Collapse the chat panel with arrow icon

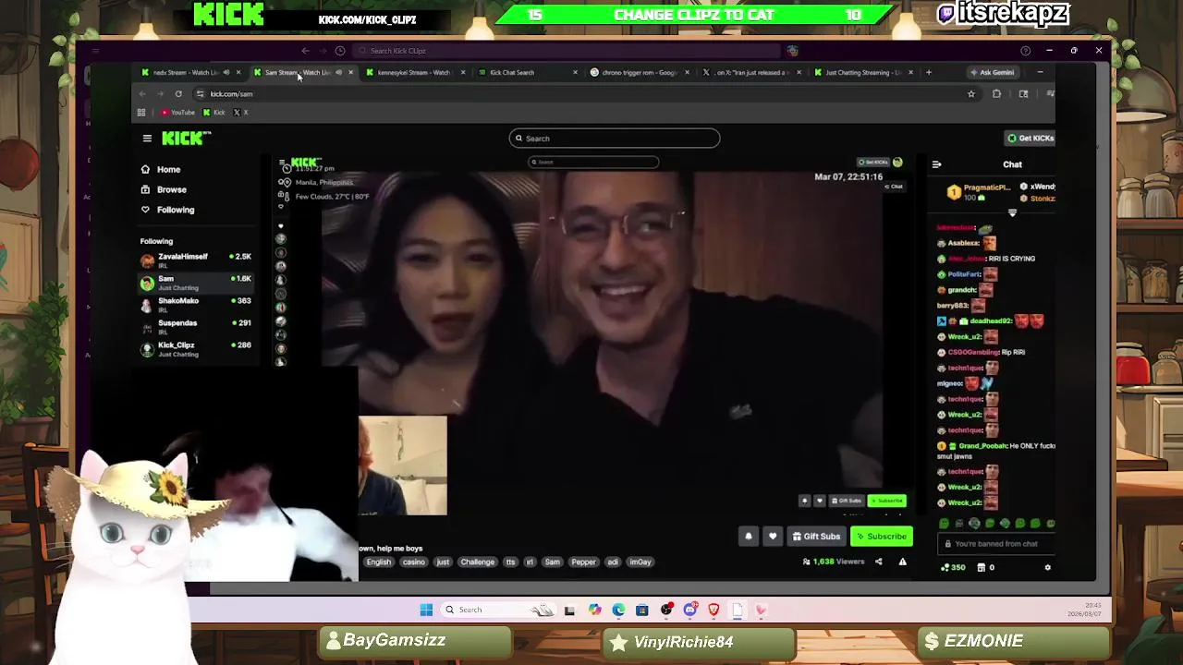click(x=936, y=164)
